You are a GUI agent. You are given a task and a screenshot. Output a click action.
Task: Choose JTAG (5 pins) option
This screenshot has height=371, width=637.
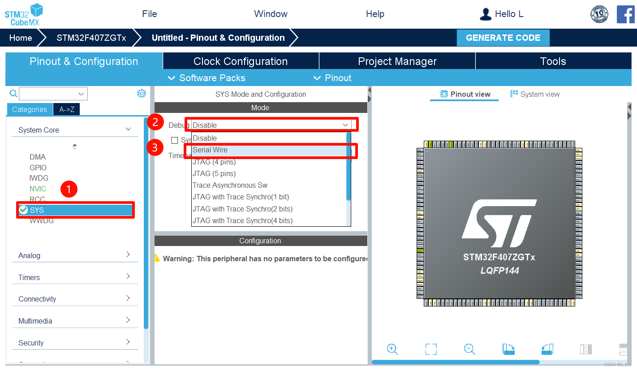269,173
